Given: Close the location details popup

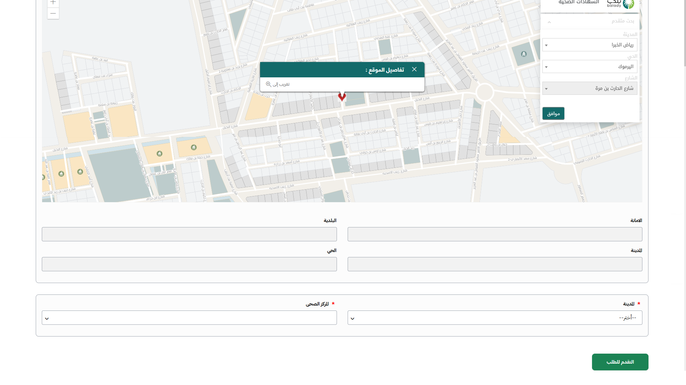Looking at the screenshot, I should point(414,69).
